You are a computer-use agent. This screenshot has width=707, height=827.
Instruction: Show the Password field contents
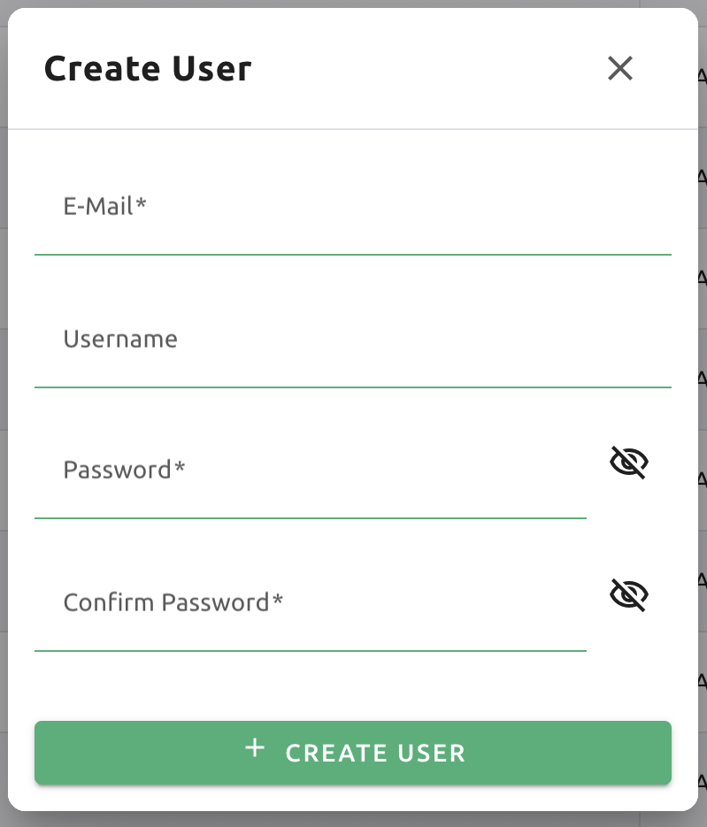pyautogui.click(x=629, y=463)
